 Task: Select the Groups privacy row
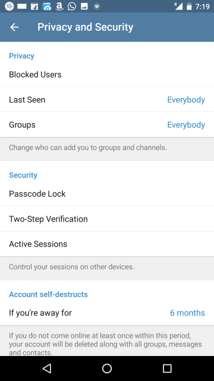(x=107, y=124)
